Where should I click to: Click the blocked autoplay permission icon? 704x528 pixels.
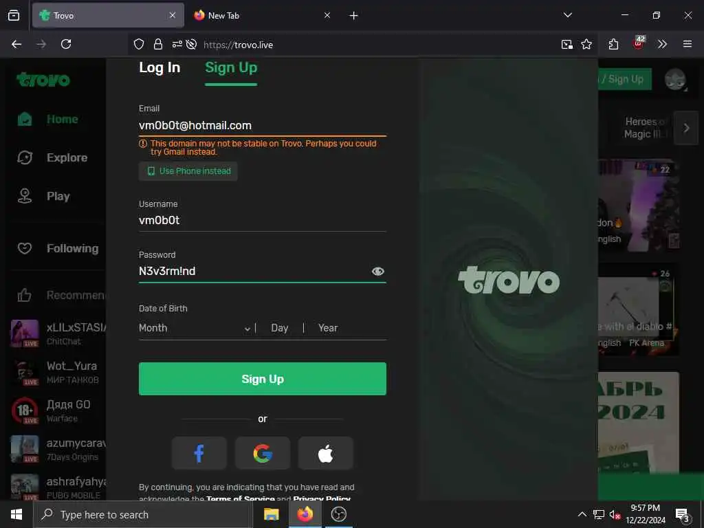click(192, 45)
